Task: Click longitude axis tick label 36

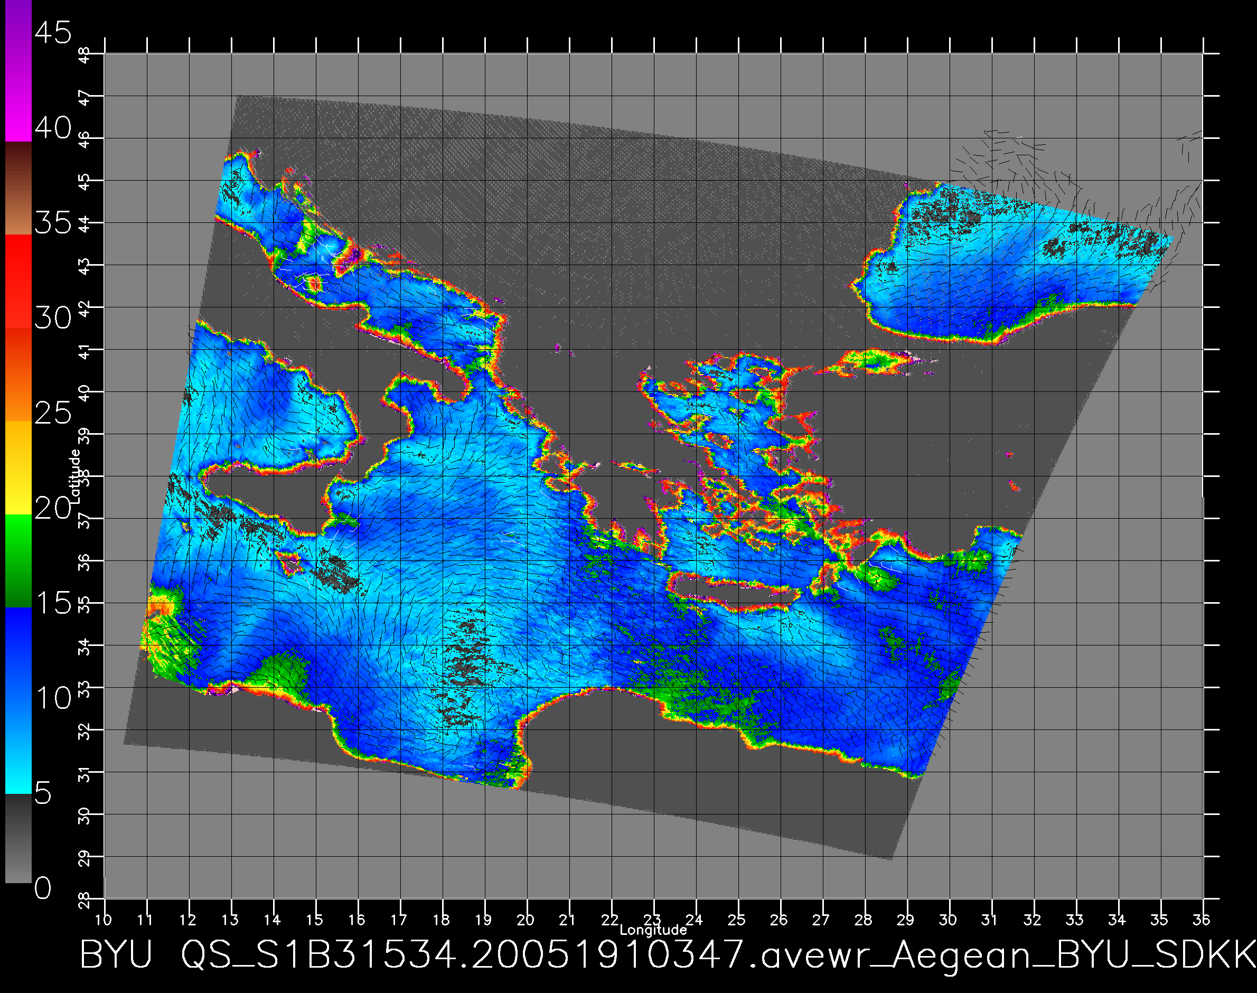Action: coord(1201,919)
